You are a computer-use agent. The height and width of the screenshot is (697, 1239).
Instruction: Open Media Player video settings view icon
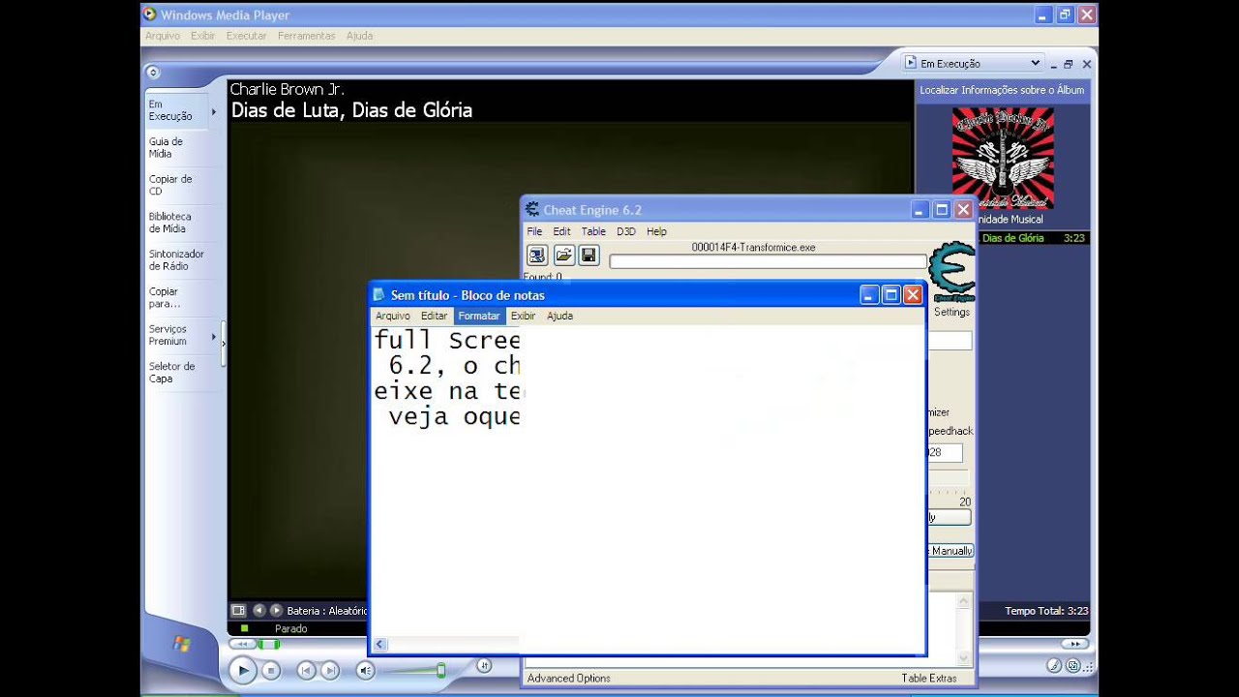[238, 611]
